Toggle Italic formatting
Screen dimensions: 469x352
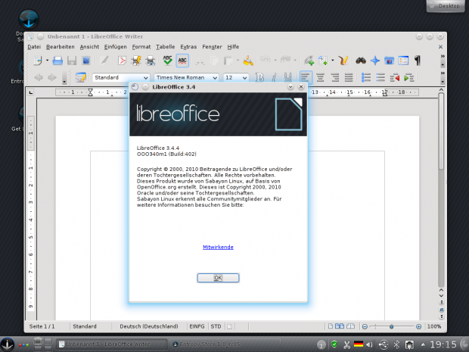(274, 77)
